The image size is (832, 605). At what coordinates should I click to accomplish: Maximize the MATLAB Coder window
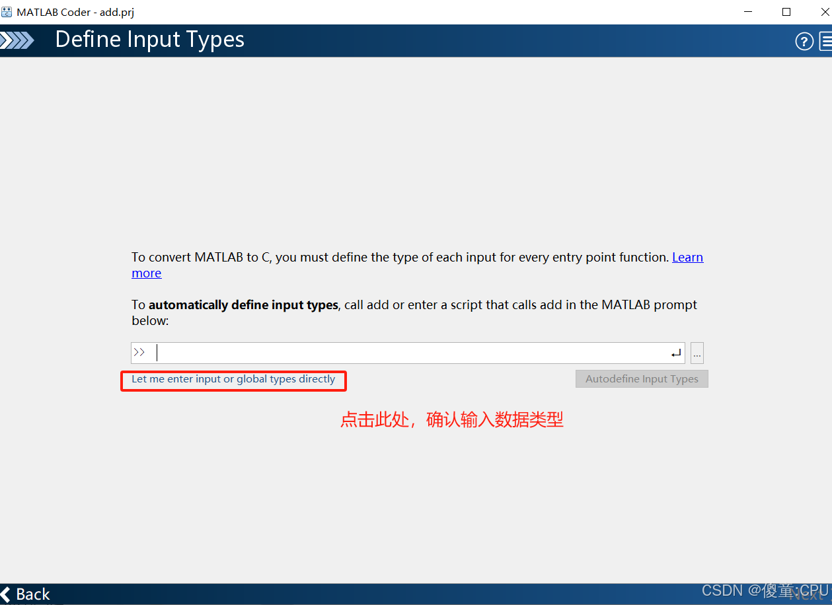pyautogui.click(x=786, y=12)
